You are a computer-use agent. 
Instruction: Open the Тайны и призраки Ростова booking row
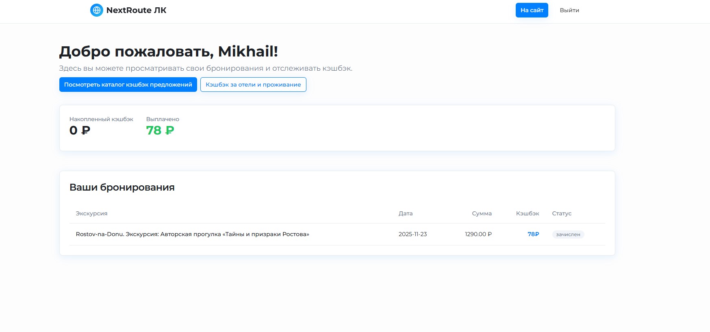[x=192, y=234]
